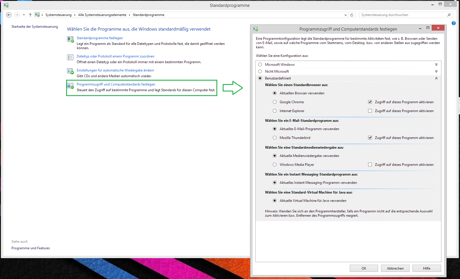
Task: Enable access checkbox for Windows Media Player
Action: point(370,165)
